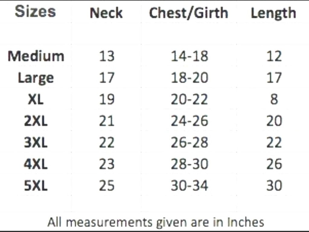Click the Medium neck value 13
The image size is (309, 232).
107,56
